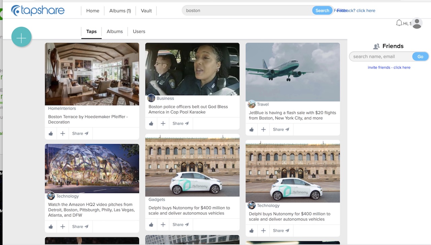Open the police officers in car image

point(192,69)
